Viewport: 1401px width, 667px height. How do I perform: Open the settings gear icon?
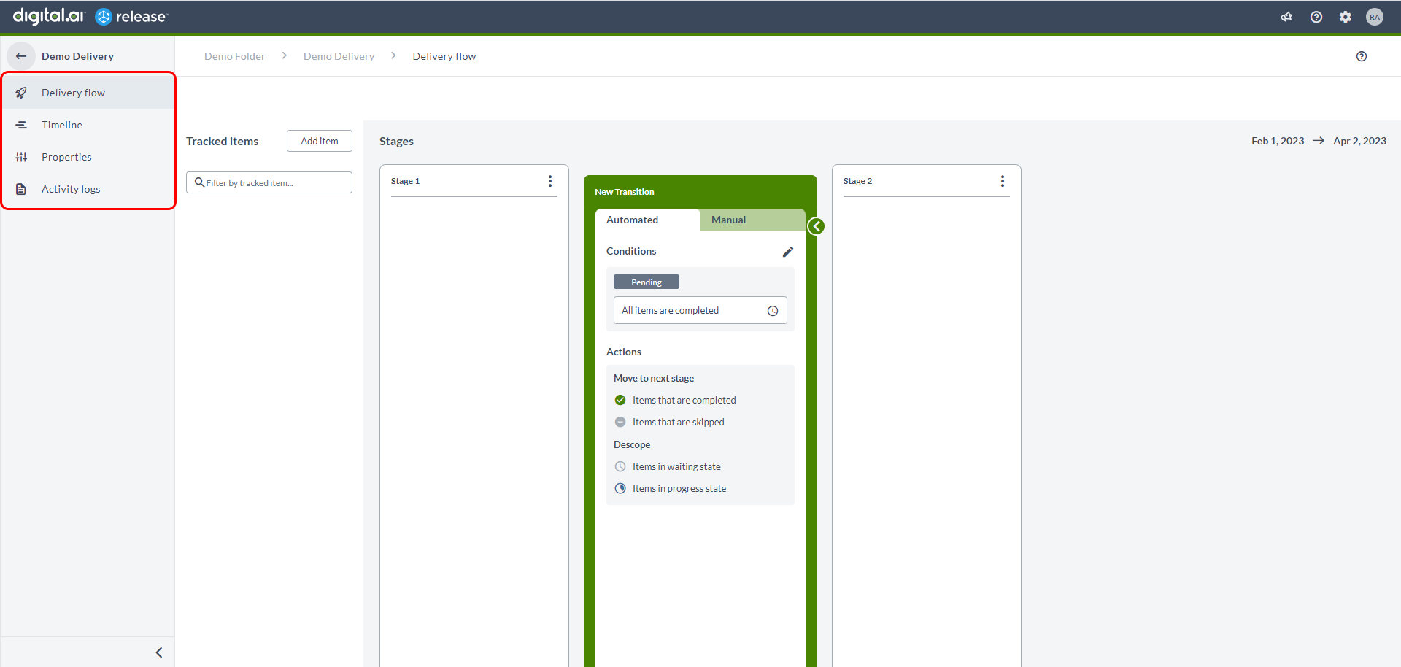(x=1346, y=17)
